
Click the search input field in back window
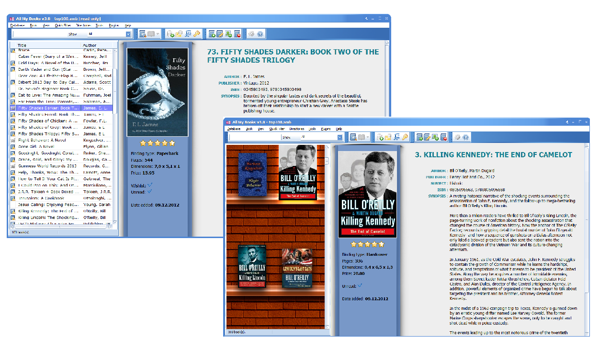point(39,34)
